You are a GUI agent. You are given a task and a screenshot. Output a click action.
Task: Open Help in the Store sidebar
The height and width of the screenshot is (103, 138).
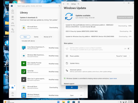coord(13,94)
